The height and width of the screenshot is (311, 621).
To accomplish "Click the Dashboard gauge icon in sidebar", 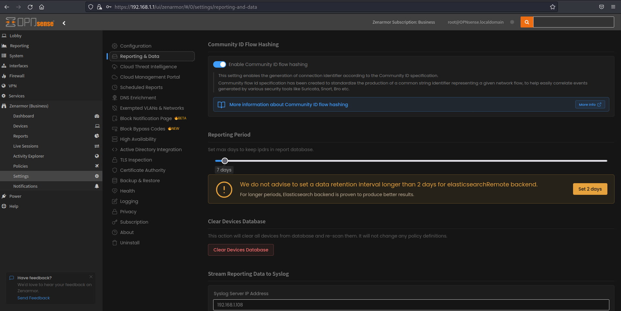I will tap(97, 116).
